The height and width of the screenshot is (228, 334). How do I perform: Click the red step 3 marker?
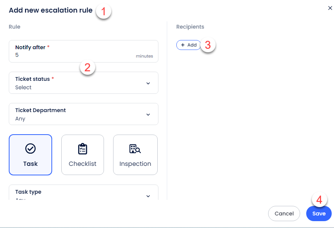click(208, 45)
